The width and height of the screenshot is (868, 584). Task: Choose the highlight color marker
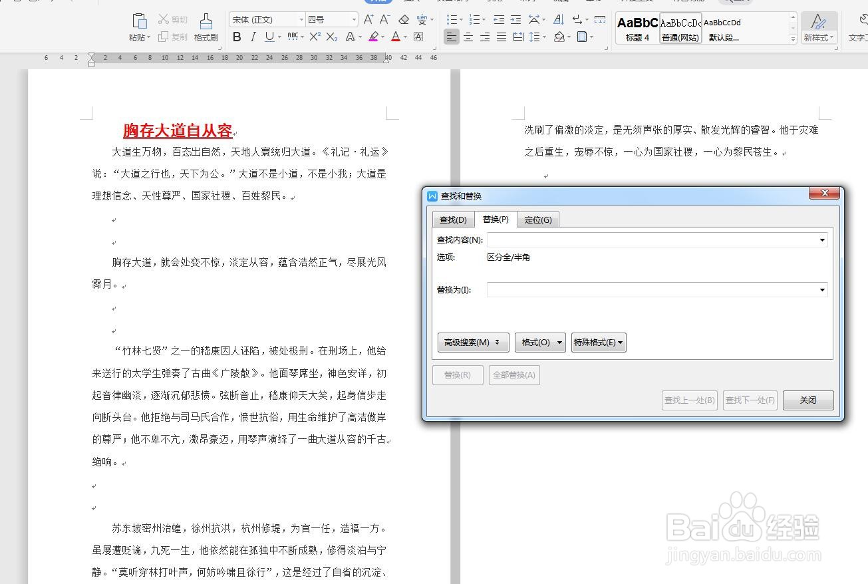(x=374, y=37)
